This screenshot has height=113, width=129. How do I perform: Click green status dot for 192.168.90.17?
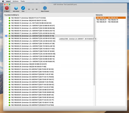click(x=10, y=33)
